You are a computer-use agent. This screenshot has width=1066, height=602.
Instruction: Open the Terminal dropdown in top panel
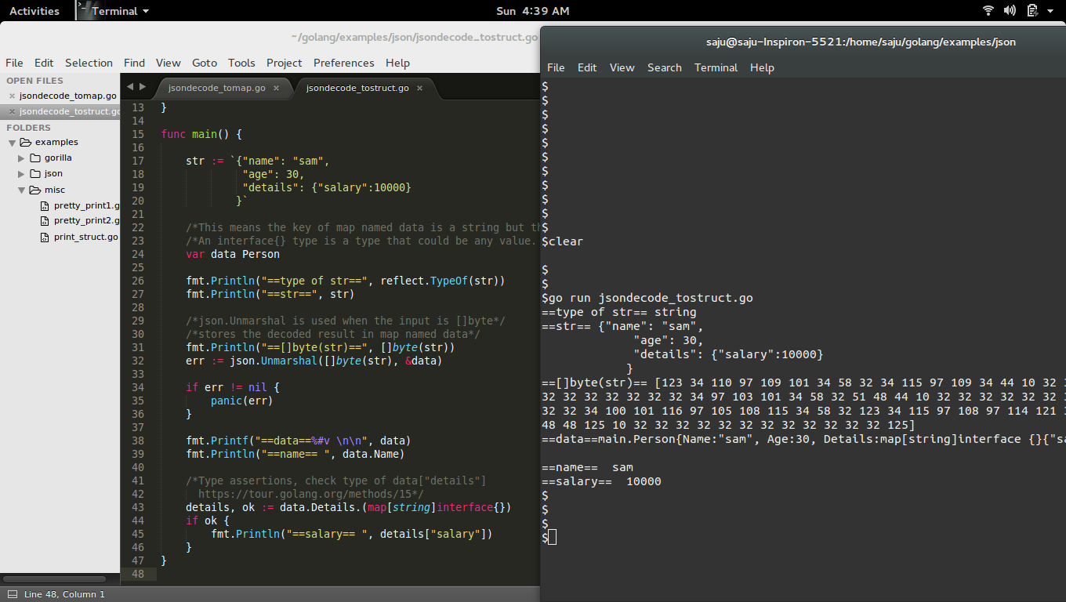coord(111,10)
